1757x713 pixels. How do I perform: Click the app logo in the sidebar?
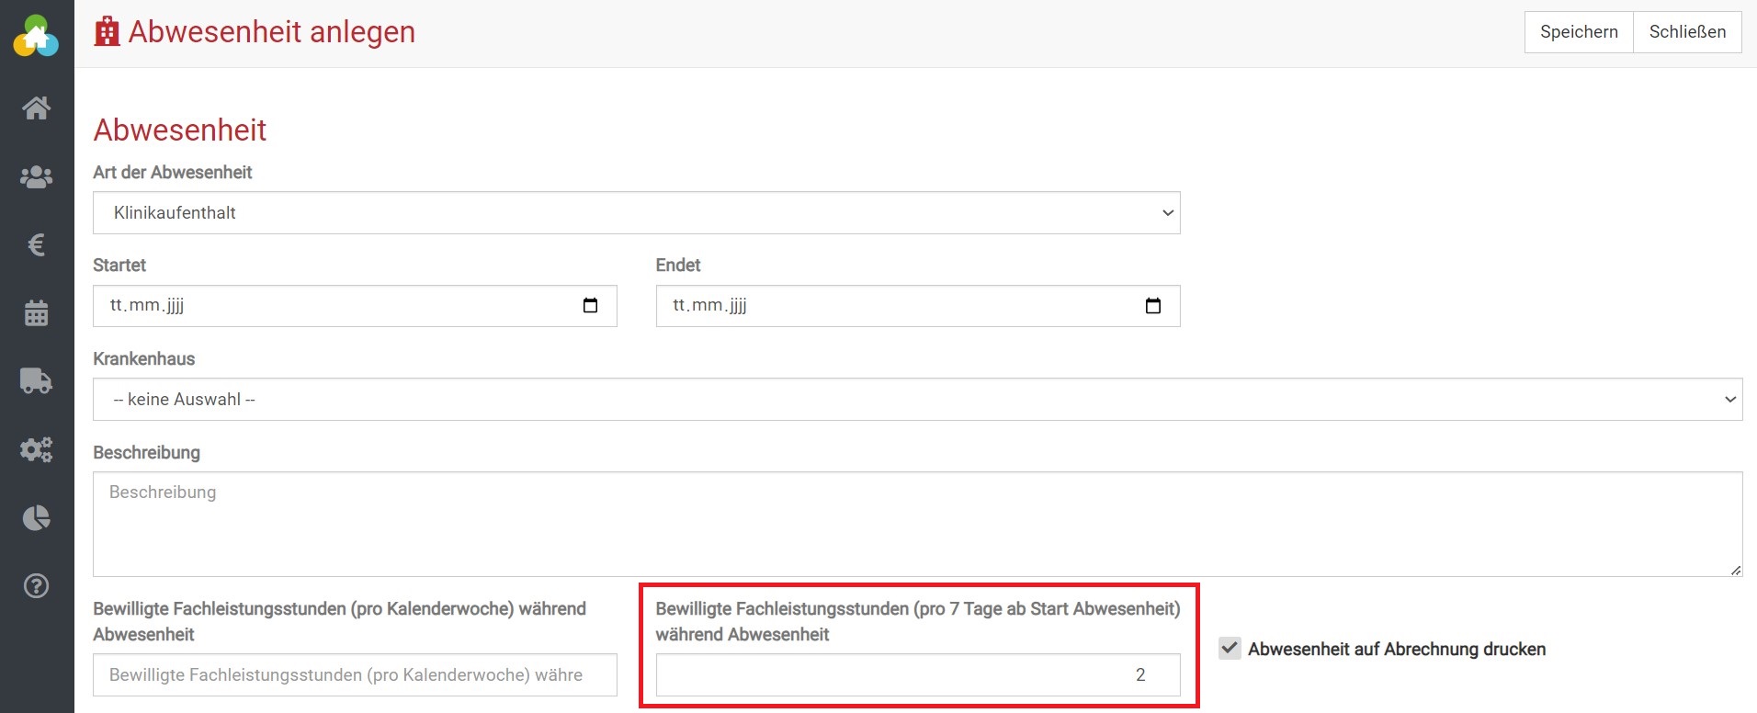point(36,36)
